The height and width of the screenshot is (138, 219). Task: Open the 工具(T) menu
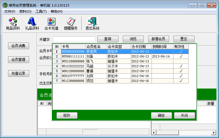pyautogui.click(x=41, y=11)
